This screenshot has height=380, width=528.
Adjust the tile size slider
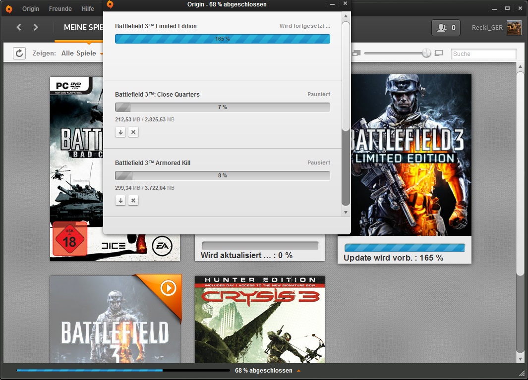click(426, 53)
